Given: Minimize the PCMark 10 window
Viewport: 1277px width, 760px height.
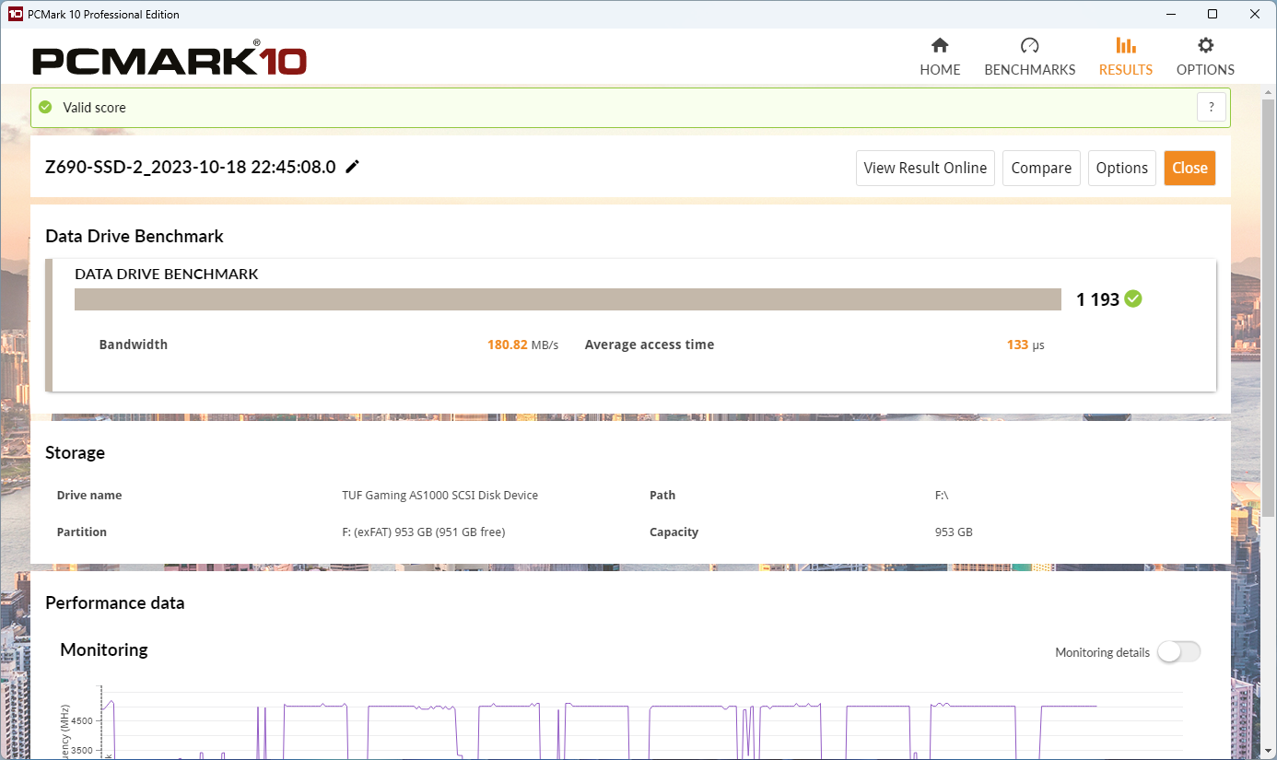Looking at the screenshot, I should tap(1170, 14).
